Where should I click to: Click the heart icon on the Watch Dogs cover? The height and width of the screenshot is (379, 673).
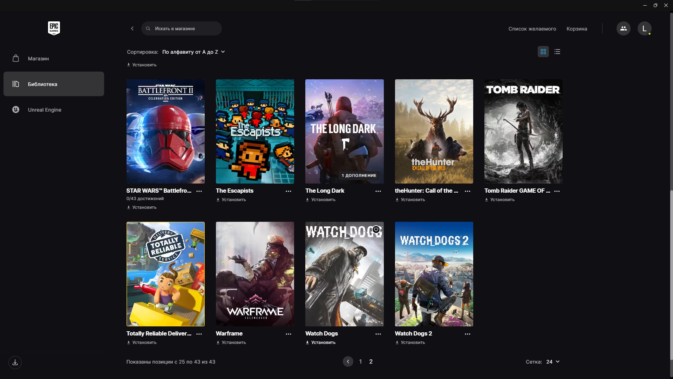[376, 230]
